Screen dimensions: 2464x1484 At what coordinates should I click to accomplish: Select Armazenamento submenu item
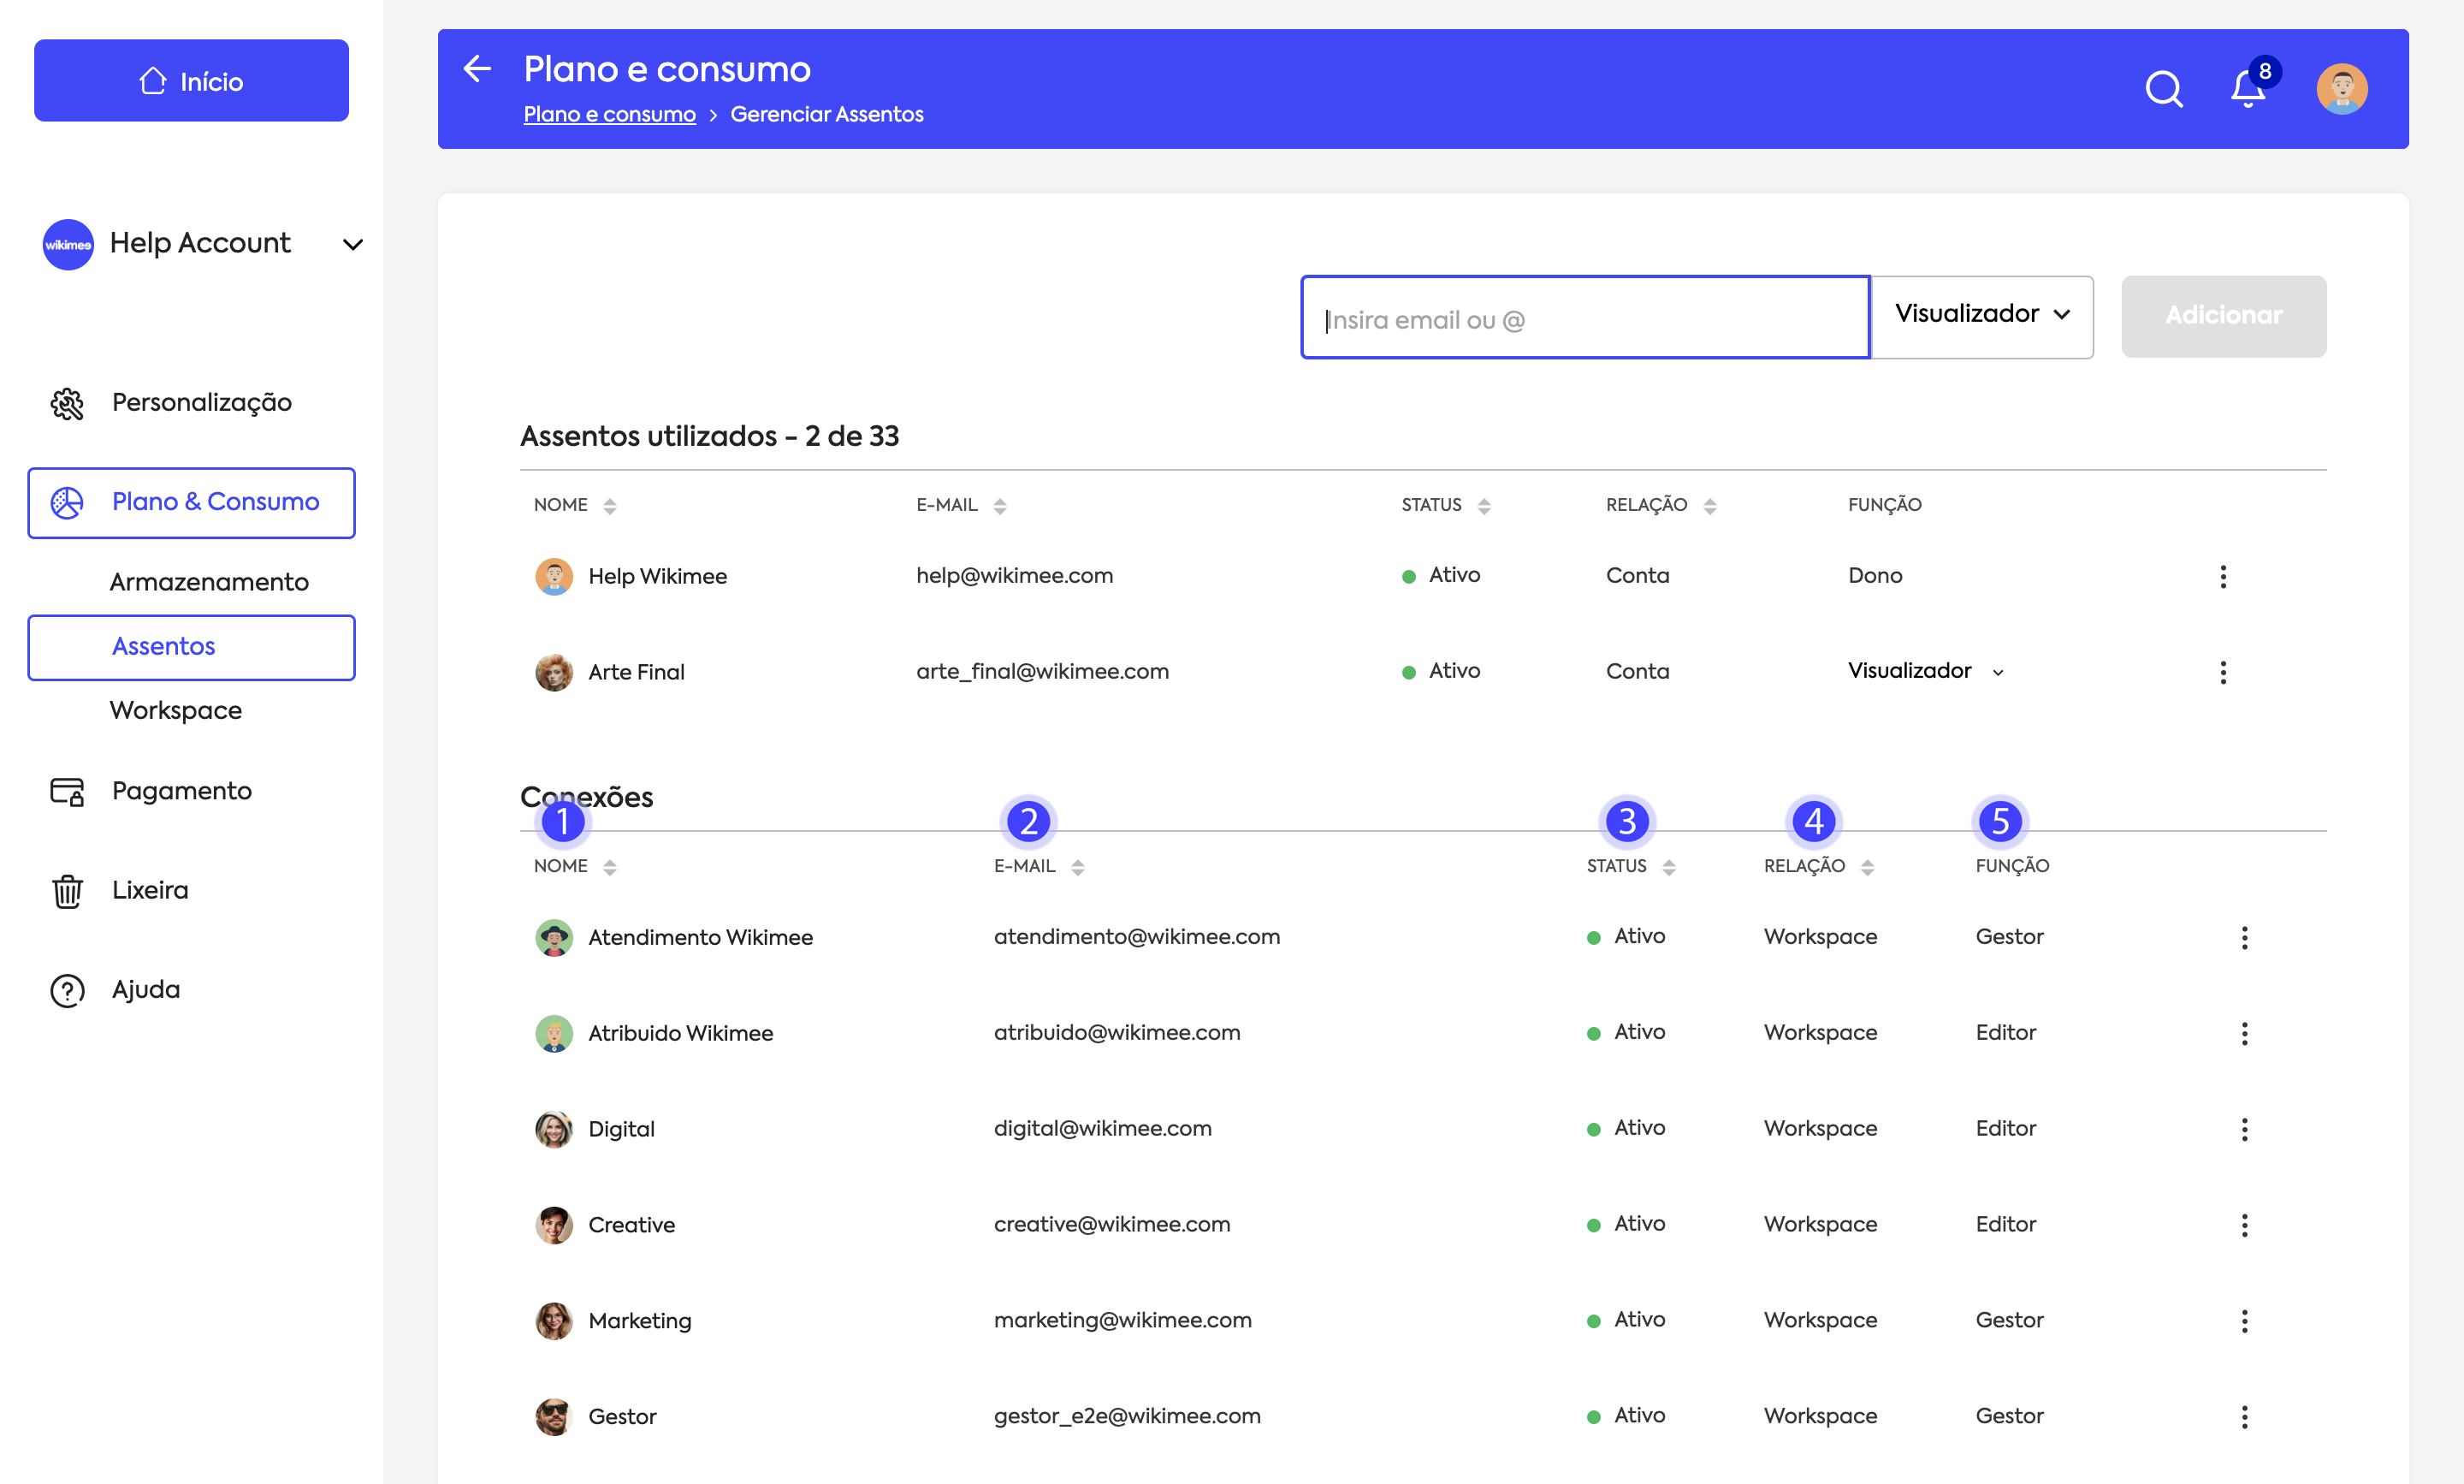point(209,582)
